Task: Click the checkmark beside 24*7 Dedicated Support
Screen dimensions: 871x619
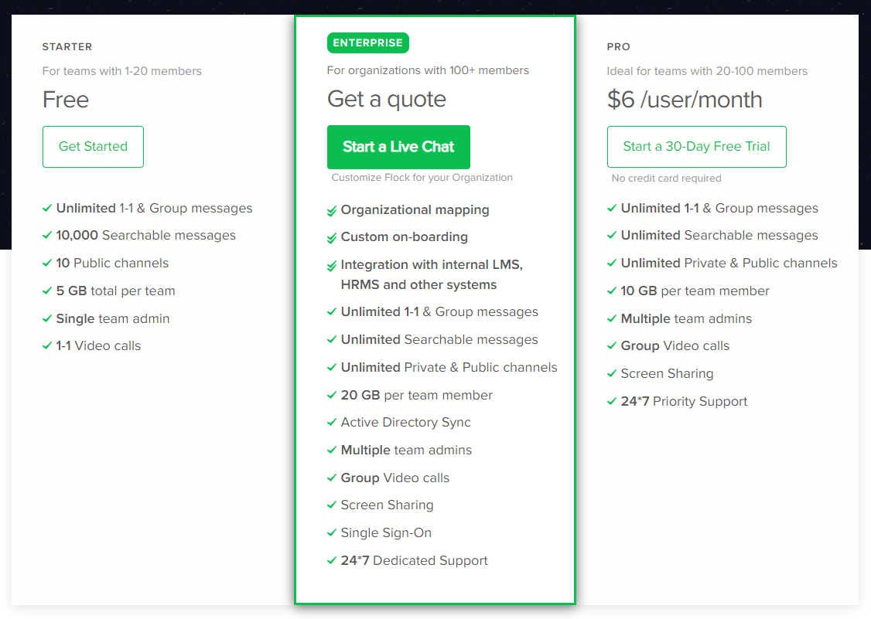Action: pos(332,561)
